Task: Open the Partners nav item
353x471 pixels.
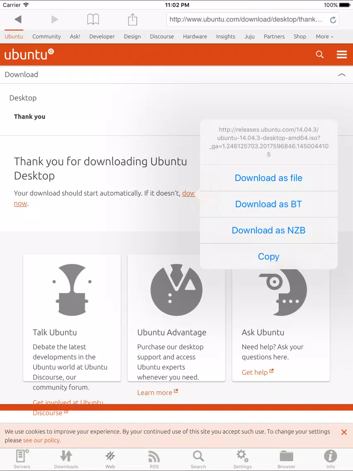Action: pyautogui.click(x=274, y=36)
